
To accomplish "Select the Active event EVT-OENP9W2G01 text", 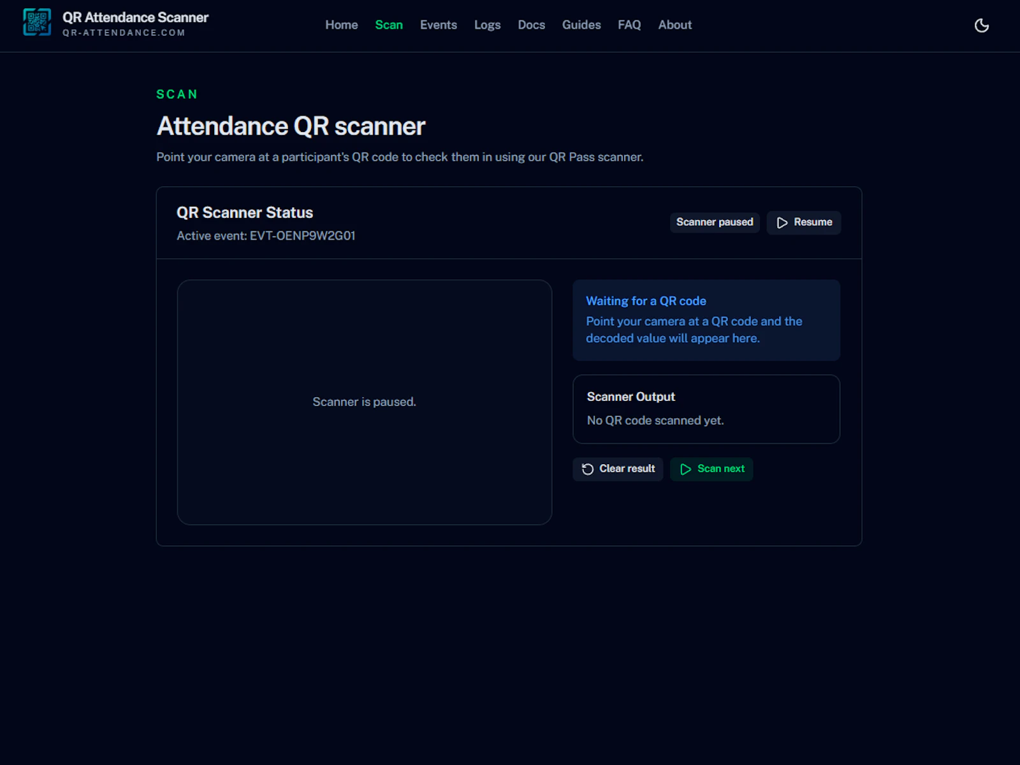I will pyautogui.click(x=266, y=236).
